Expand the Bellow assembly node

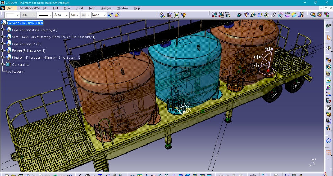click(x=2, y=50)
